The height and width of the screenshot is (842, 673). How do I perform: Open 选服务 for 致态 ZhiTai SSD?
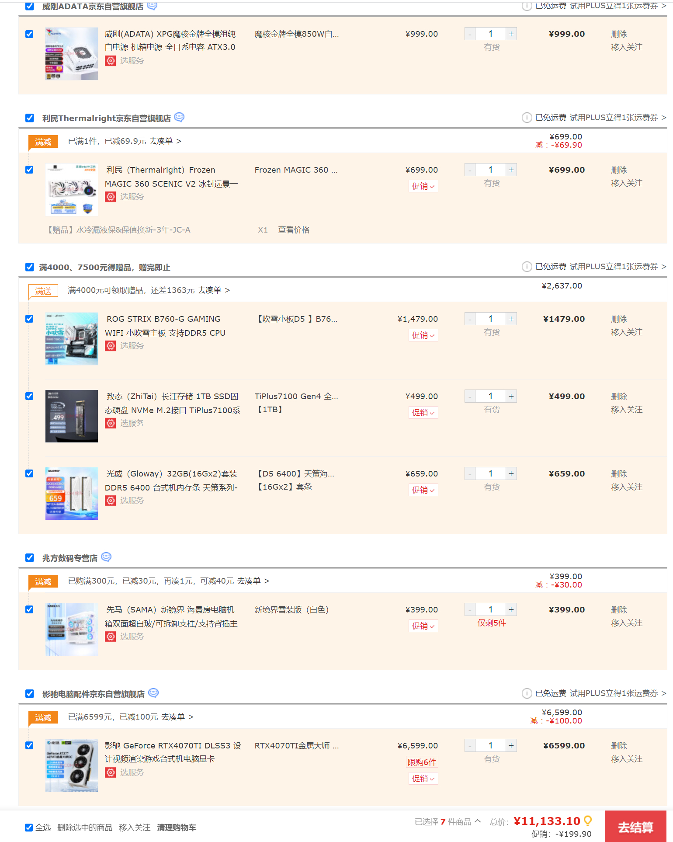coord(132,423)
